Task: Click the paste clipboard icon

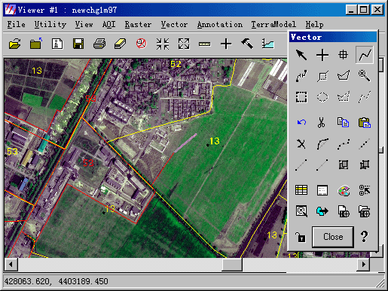Action: point(365,123)
